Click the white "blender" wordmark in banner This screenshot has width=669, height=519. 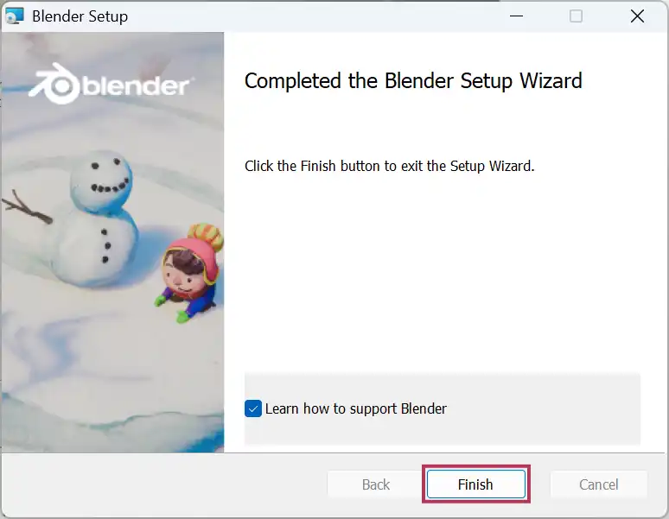[136, 85]
